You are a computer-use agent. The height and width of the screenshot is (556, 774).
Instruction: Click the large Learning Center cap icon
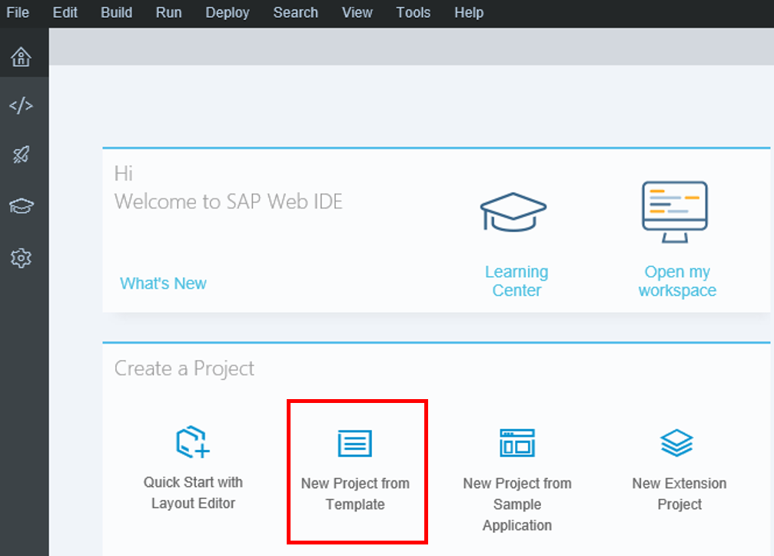[x=513, y=211]
